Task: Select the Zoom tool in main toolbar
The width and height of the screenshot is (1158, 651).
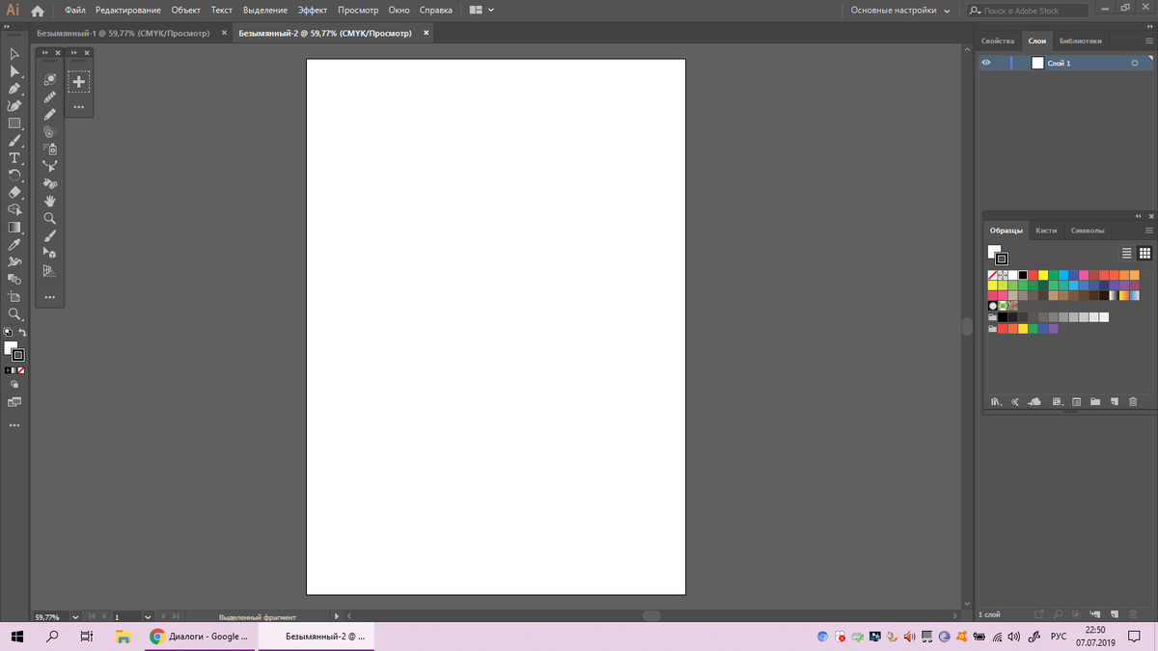Action: pyautogui.click(x=14, y=313)
